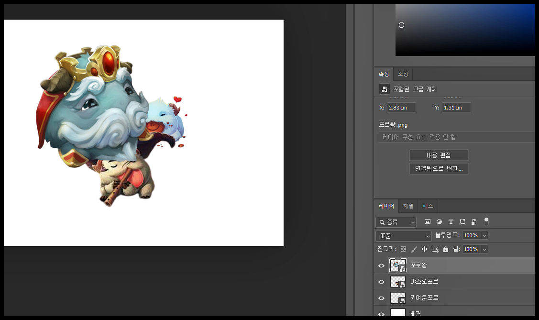Viewport: 539px width, 320px height.
Task: Click the 포로왕 layer thumbnail
Action: click(398, 265)
